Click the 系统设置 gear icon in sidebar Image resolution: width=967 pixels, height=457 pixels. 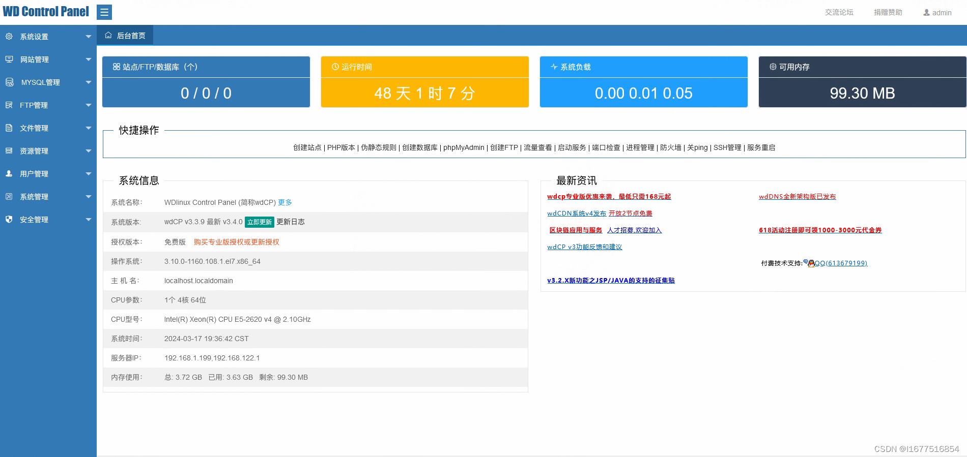point(9,37)
